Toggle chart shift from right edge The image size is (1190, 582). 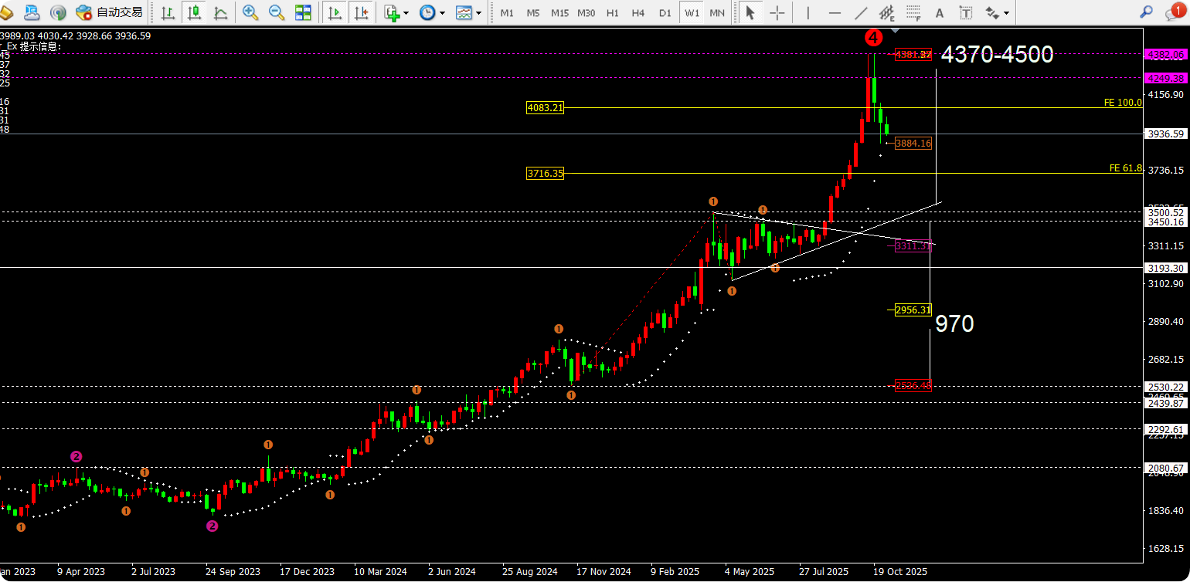[360, 12]
